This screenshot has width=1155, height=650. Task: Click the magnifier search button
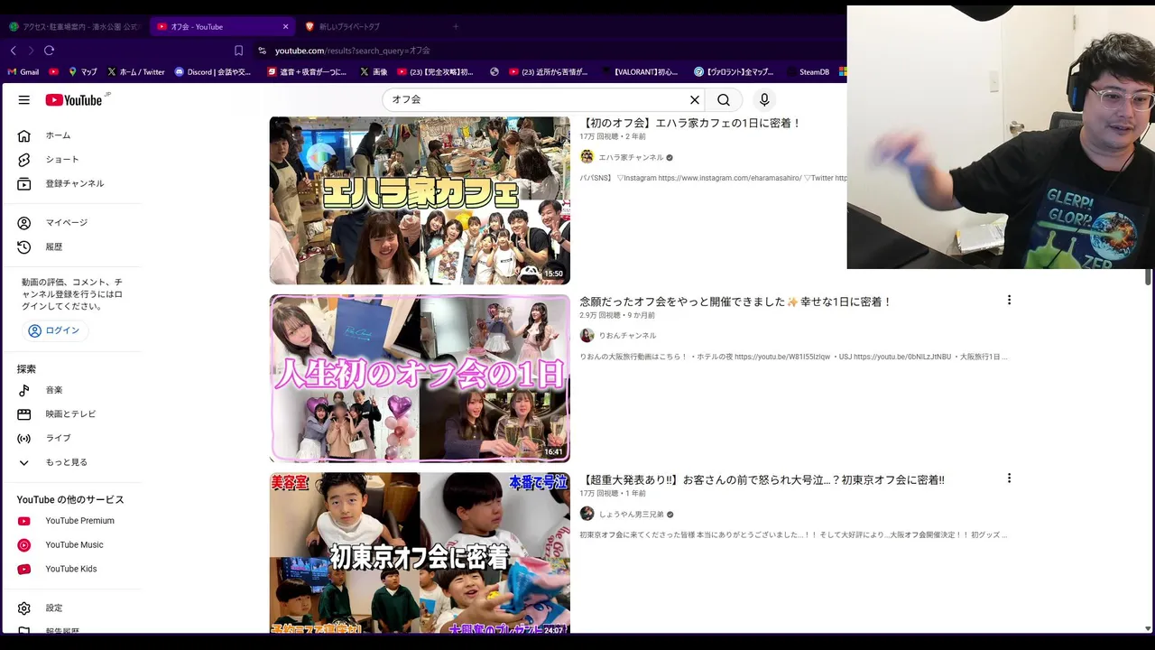(x=724, y=100)
